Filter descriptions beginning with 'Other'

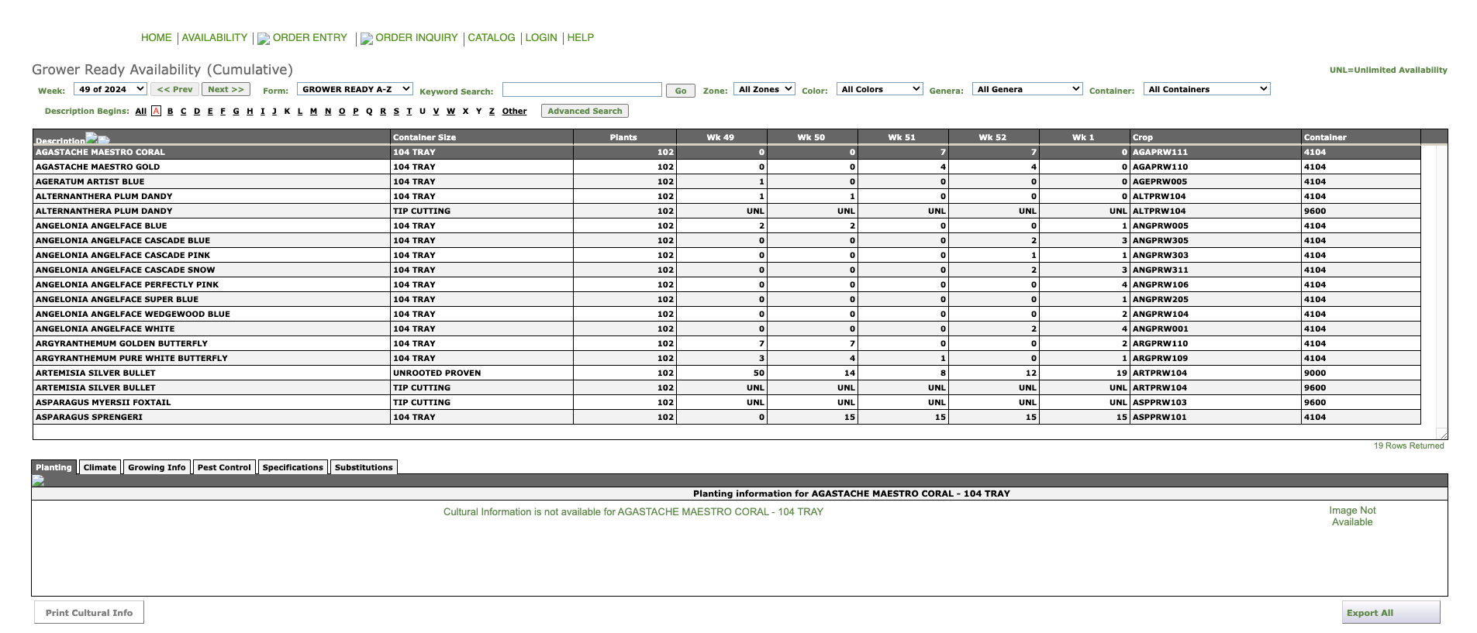(514, 111)
